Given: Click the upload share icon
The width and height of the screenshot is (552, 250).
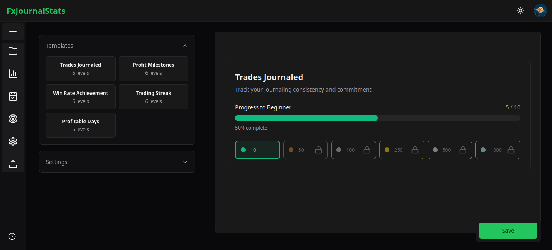Looking at the screenshot, I should [x=13, y=164].
